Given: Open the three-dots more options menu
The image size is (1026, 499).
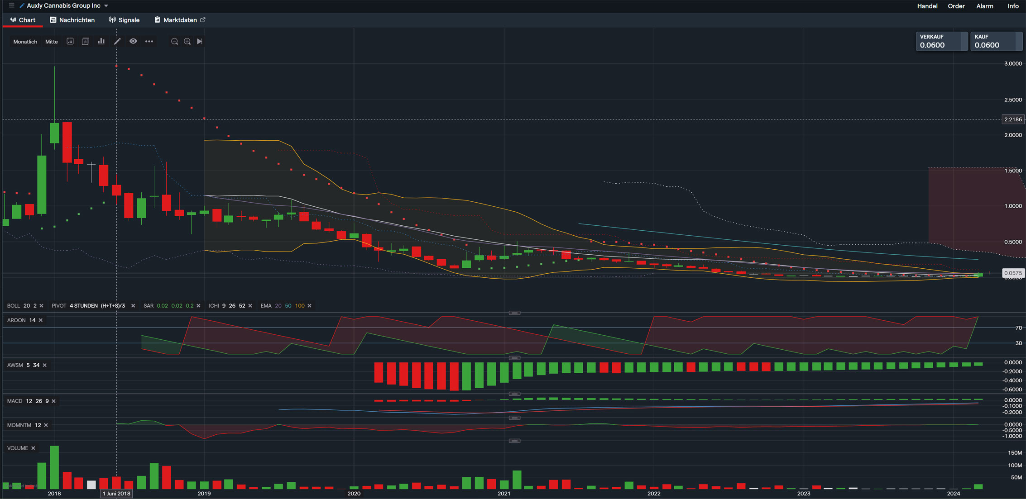Looking at the screenshot, I should point(149,42).
